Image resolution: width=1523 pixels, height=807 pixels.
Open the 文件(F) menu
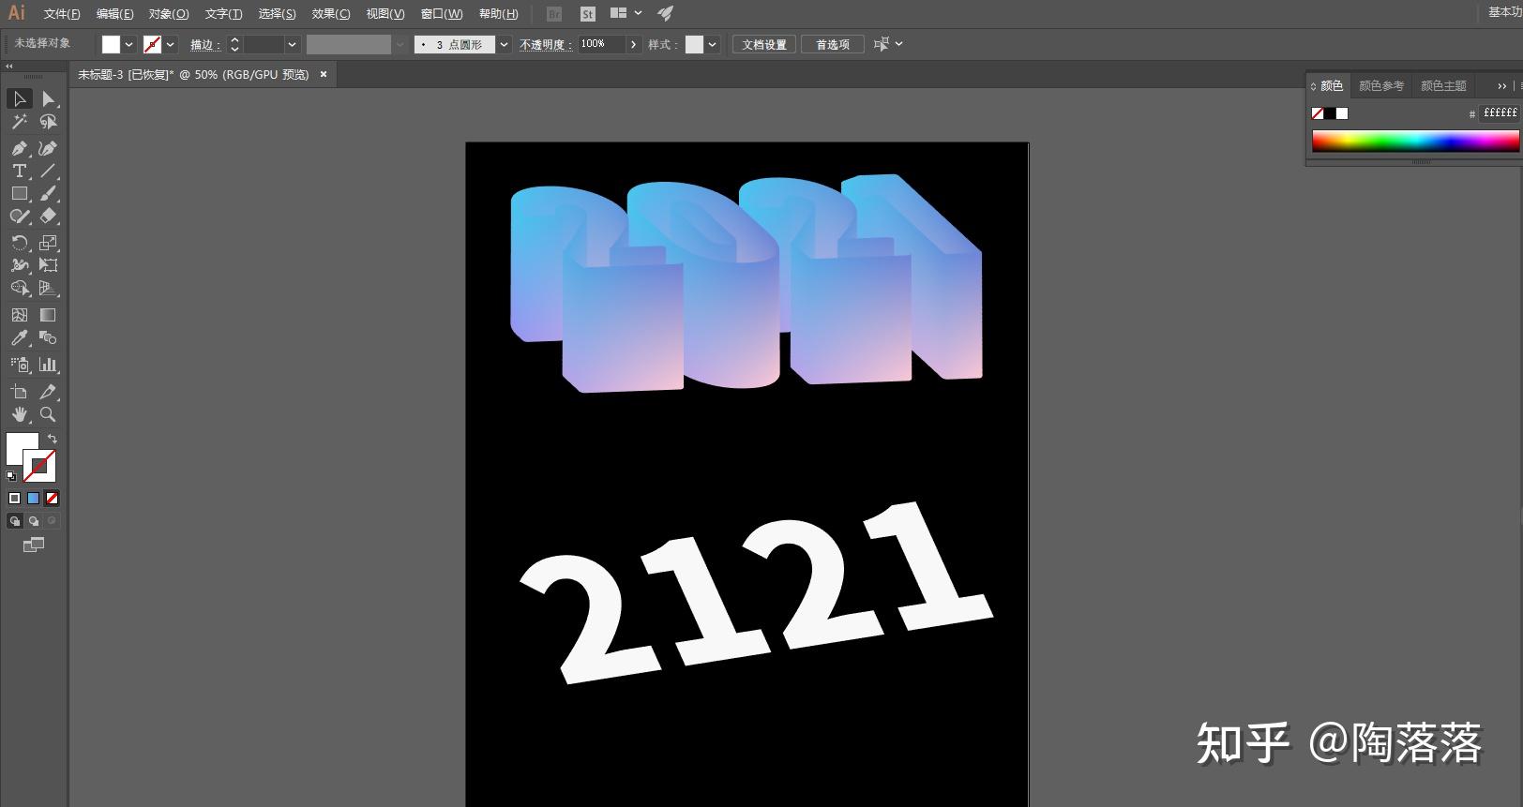click(x=62, y=14)
